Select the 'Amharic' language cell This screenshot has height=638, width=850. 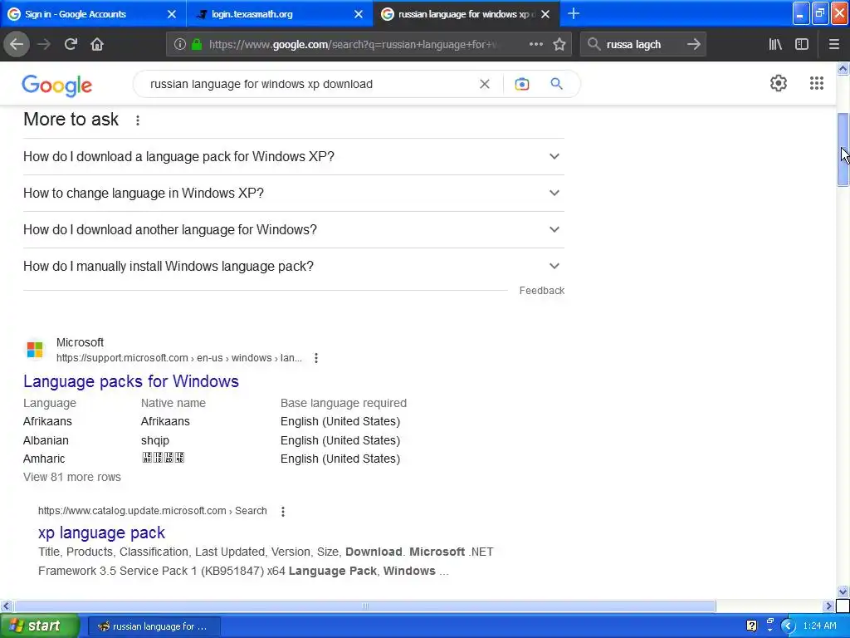coord(44,459)
